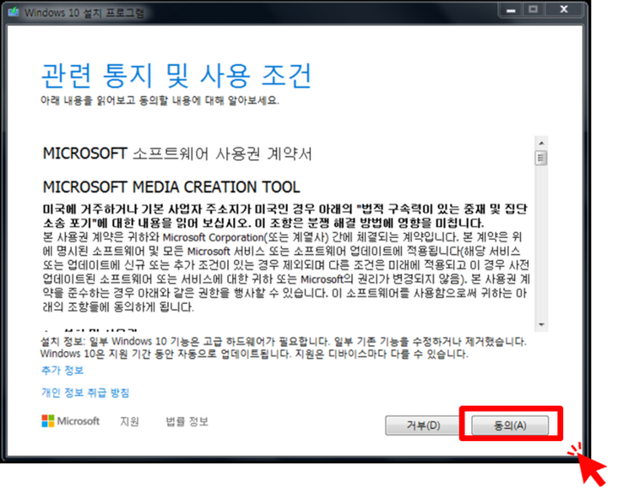Screen dimensions: 617x494
Task: Click the license text scrollbar down arrow
Action: click(x=542, y=324)
